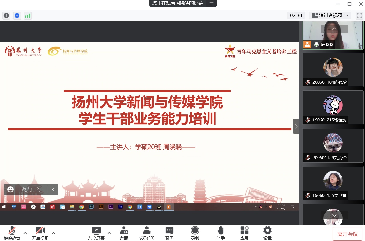Open the Apps panel
The height and width of the screenshot is (241, 365).
tap(244, 233)
